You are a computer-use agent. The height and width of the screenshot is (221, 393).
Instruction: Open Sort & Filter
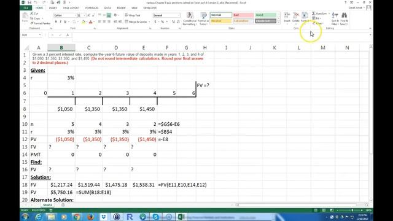tap(335, 18)
